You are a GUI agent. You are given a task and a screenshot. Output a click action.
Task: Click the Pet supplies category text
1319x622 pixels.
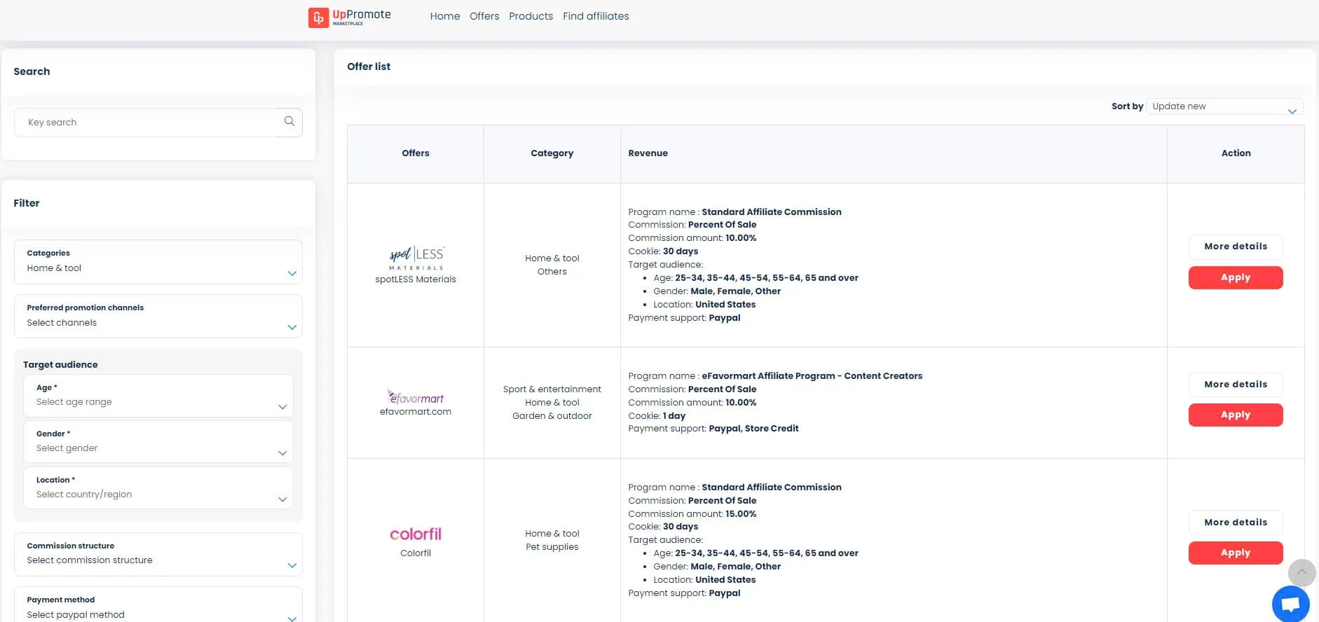[x=552, y=547]
